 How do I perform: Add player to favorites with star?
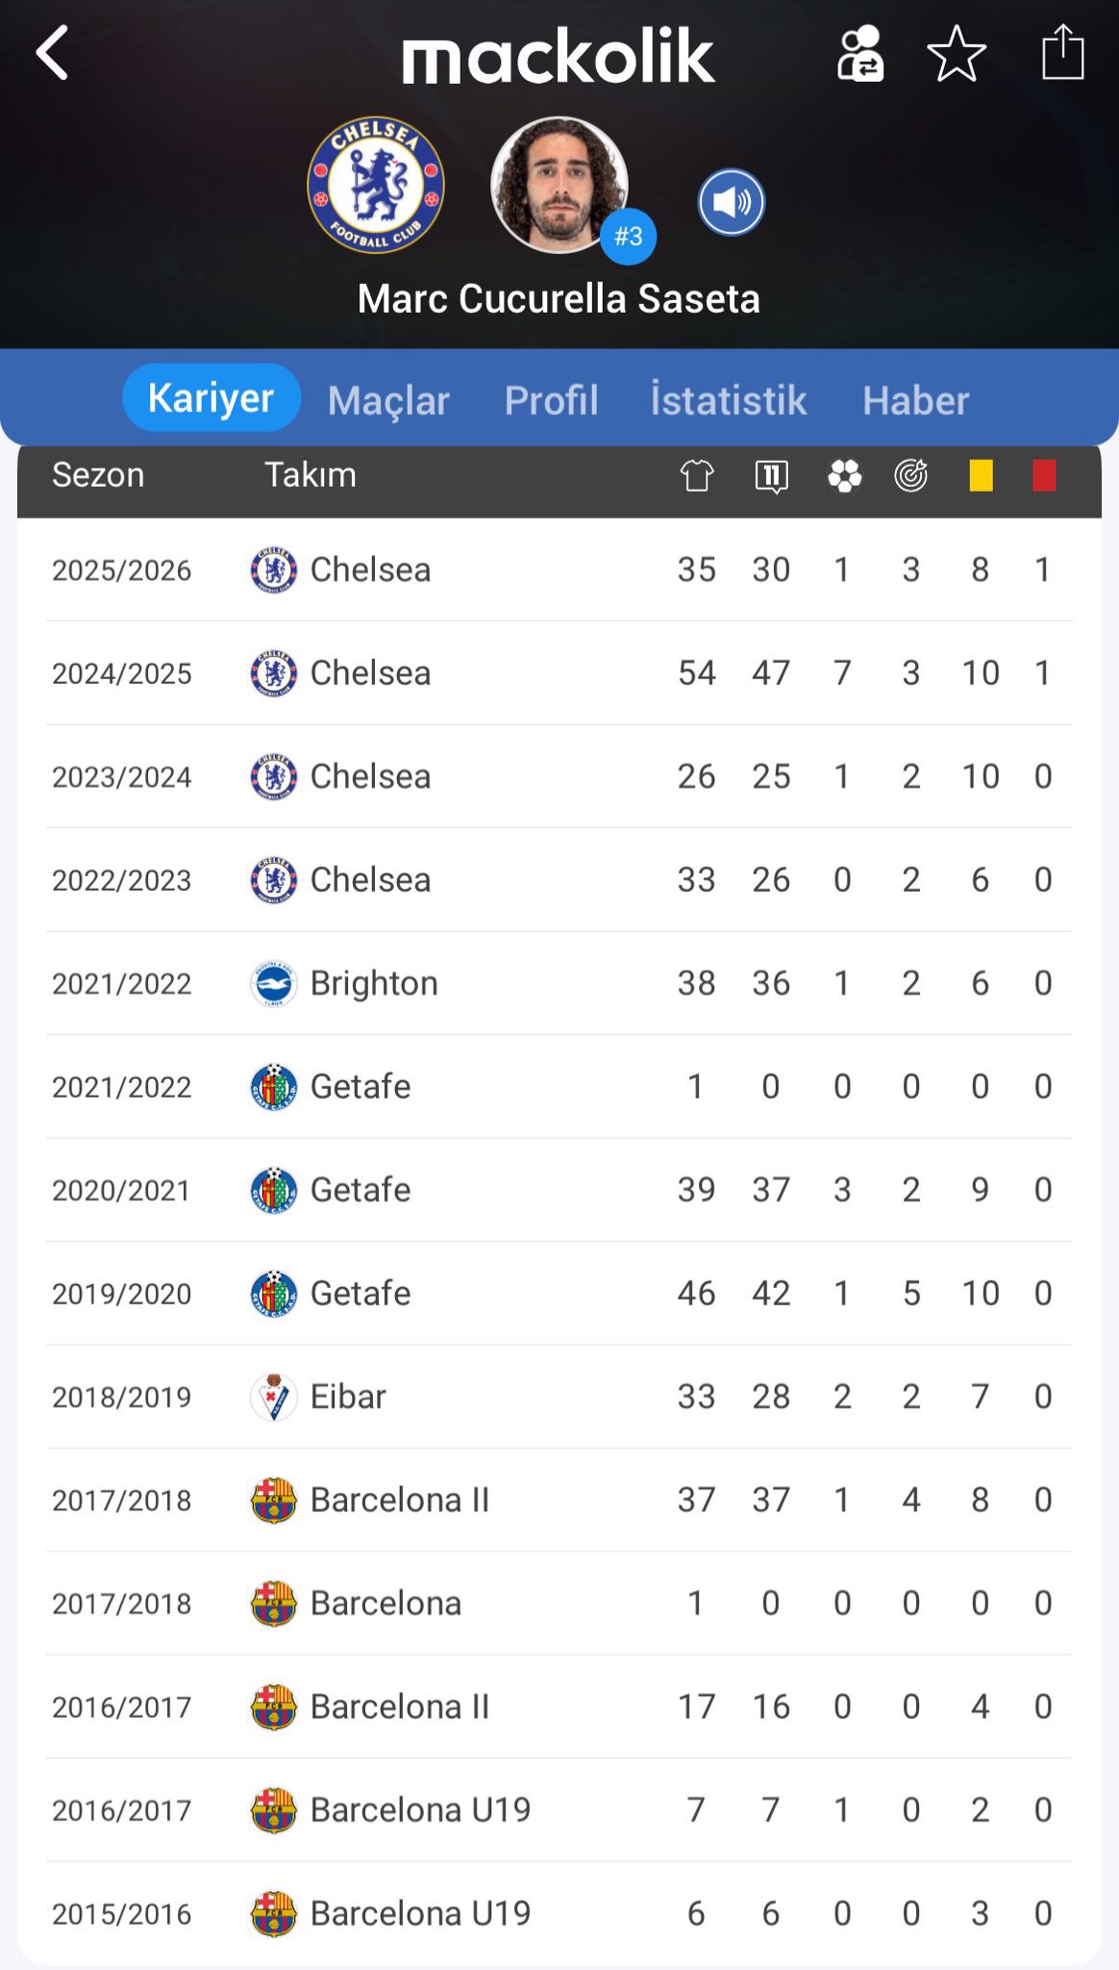[x=957, y=54]
